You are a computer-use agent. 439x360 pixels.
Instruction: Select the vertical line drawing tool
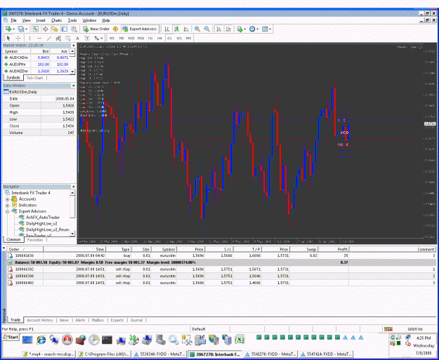pyautogui.click(x=30, y=38)
